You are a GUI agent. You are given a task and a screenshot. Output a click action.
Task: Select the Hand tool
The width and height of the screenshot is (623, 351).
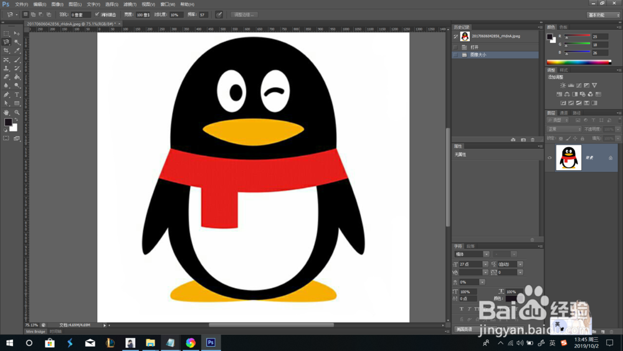click(6, 112)
